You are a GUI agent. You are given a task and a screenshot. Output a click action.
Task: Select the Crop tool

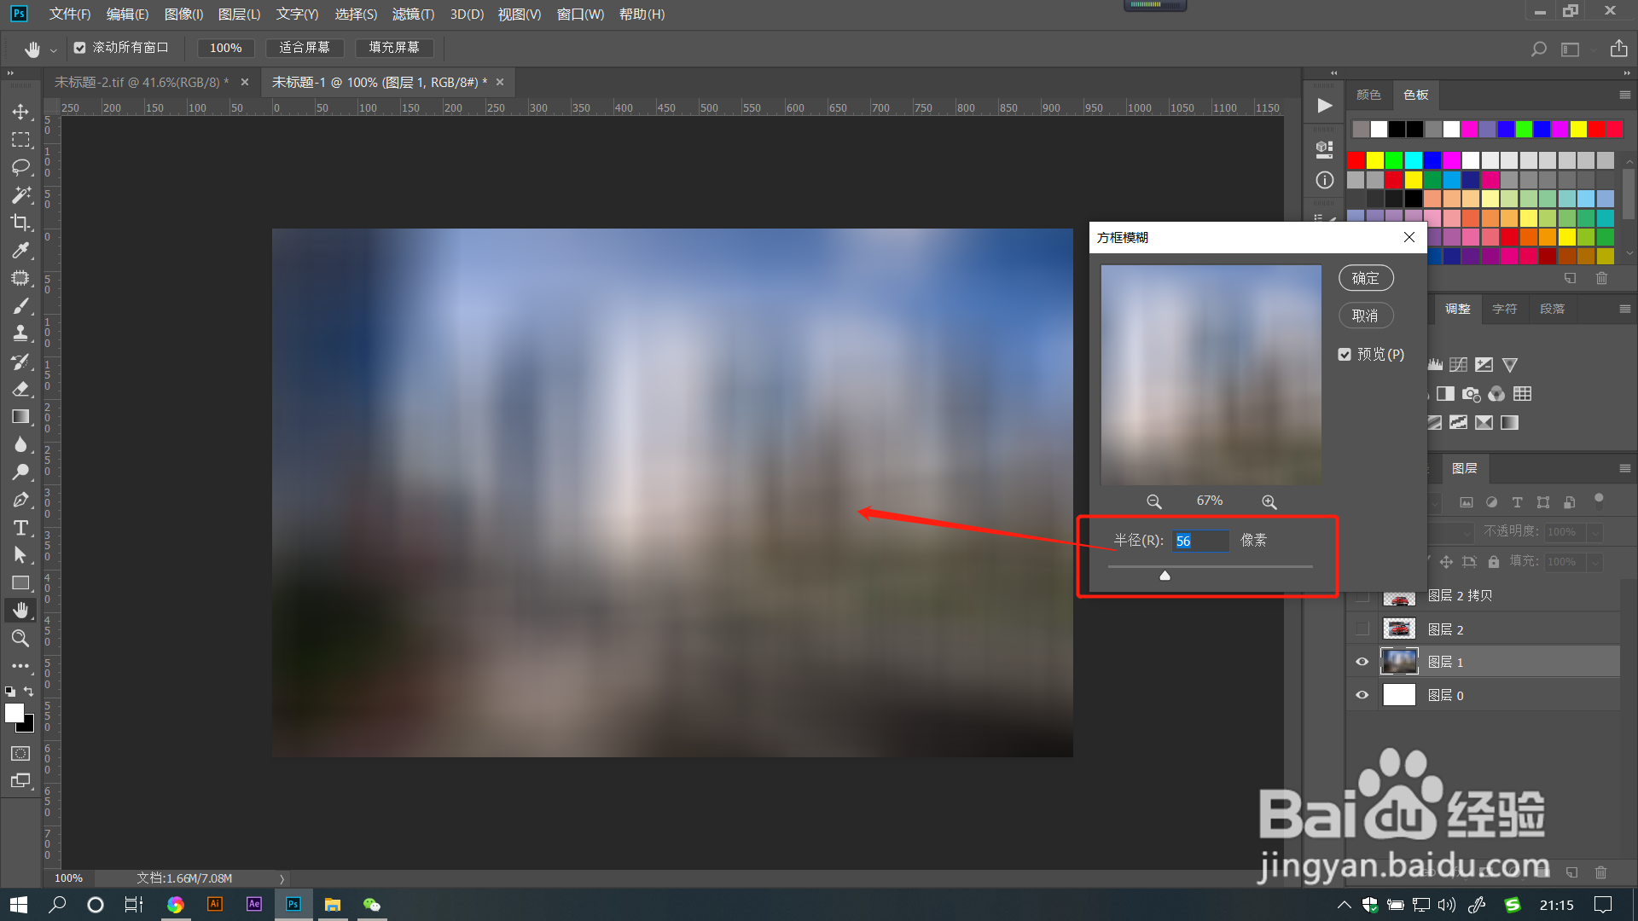[x=20, y=223]
